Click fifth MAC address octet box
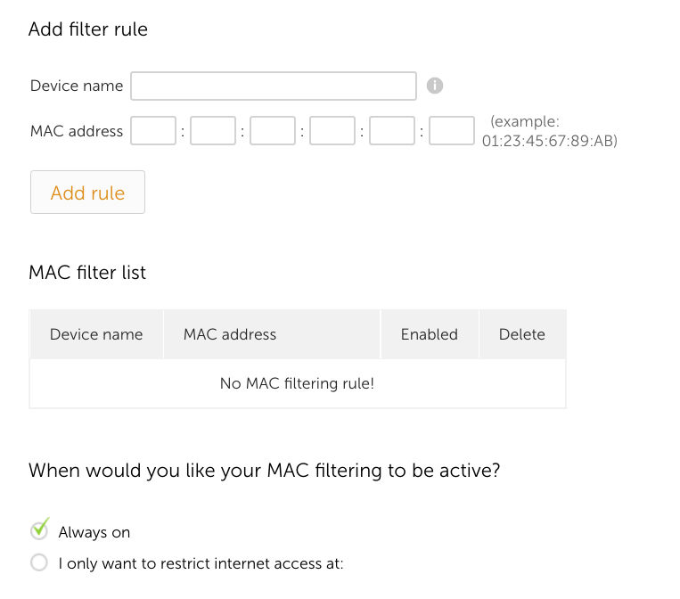The width and height of the screenshot is (680, 599). coord(392,130)
